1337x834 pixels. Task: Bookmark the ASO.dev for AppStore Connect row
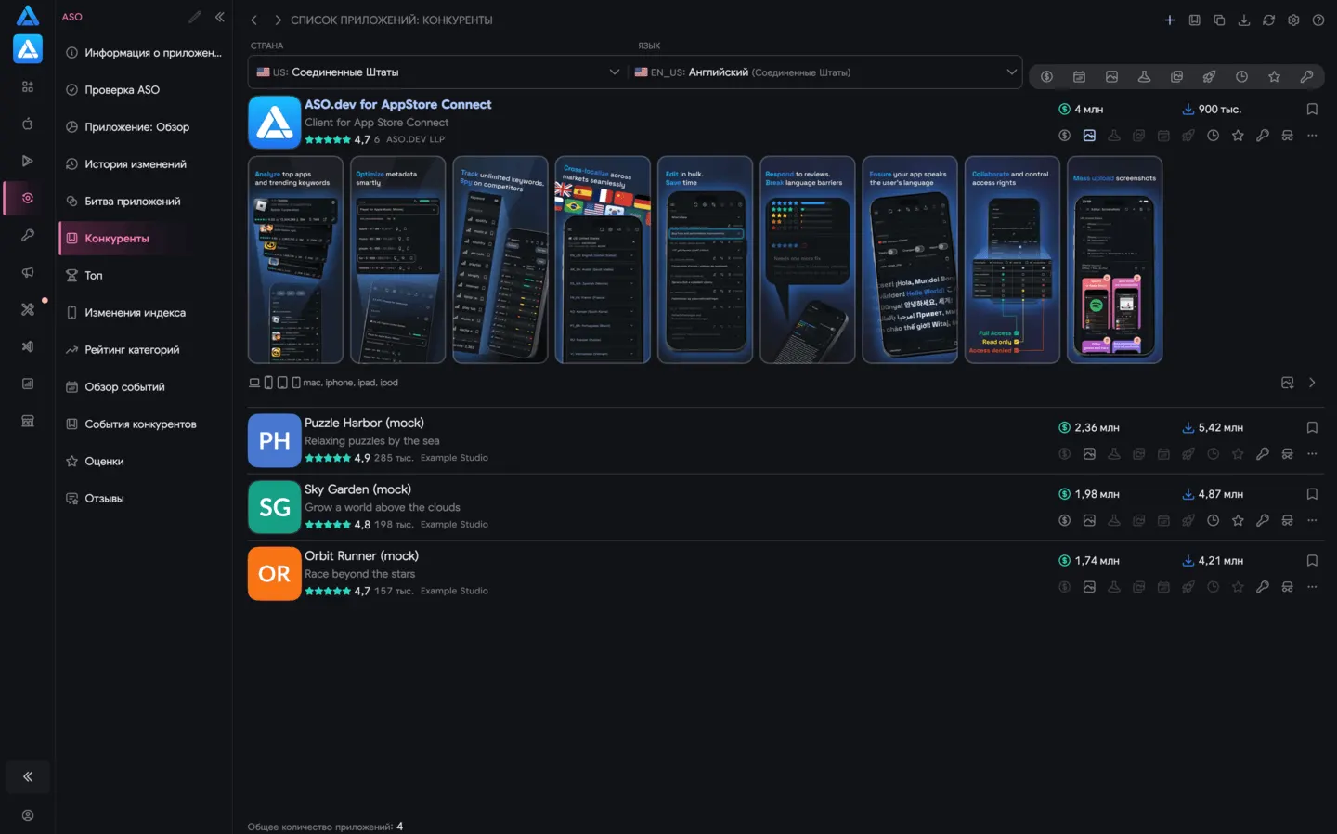[x=1312, y=110]
